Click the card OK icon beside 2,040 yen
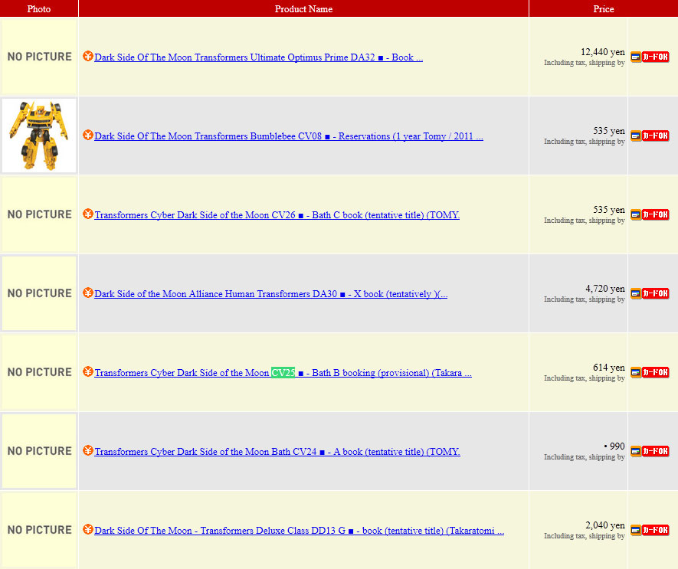The image size is (678, 569). click(x=650, y=530)
